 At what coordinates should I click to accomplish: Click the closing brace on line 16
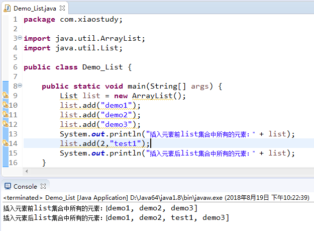(44, 163)
